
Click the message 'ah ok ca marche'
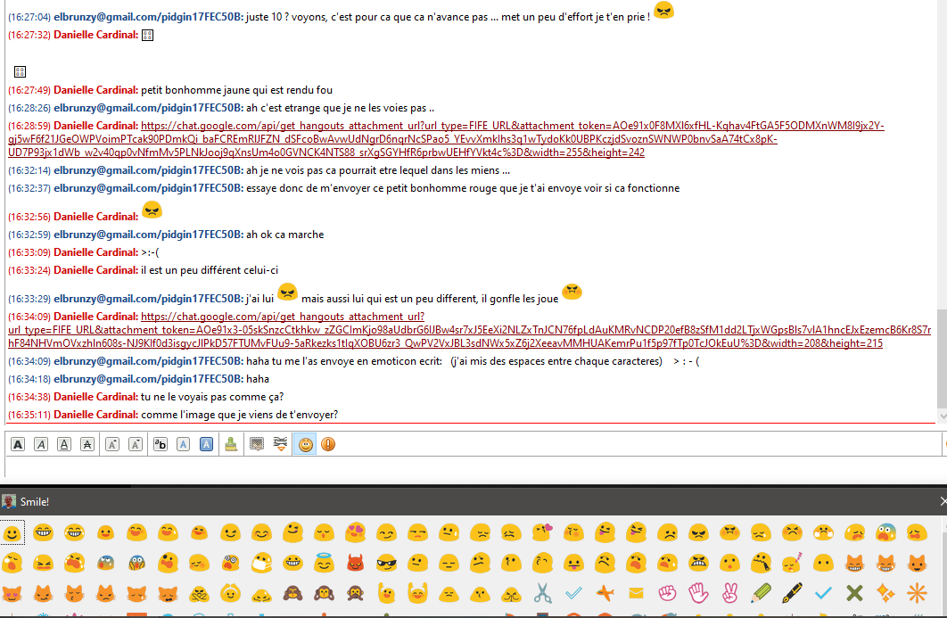coord(285,235)
